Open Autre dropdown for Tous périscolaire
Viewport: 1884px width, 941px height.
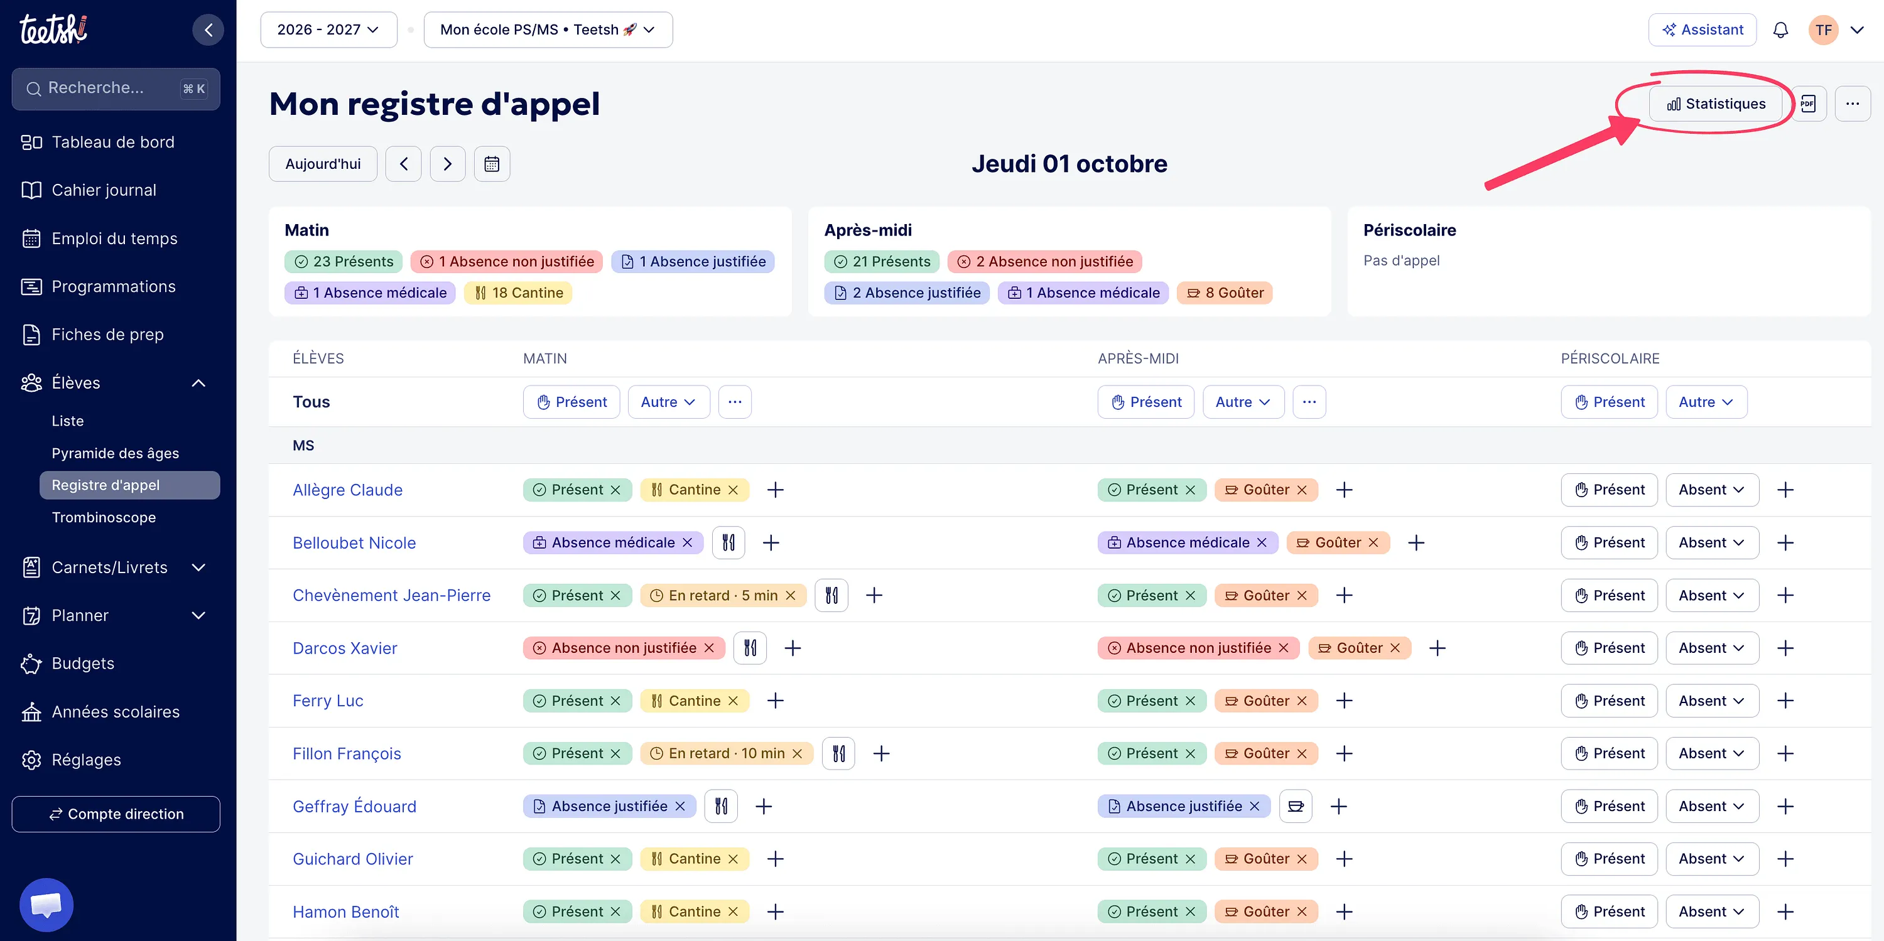[1706, 402]
